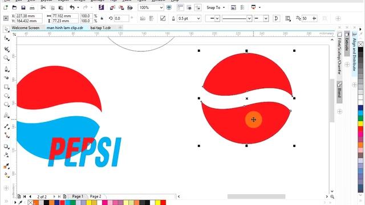Select the Polygon tool
This screenshot has height=205, width=365.
(6, 104)
